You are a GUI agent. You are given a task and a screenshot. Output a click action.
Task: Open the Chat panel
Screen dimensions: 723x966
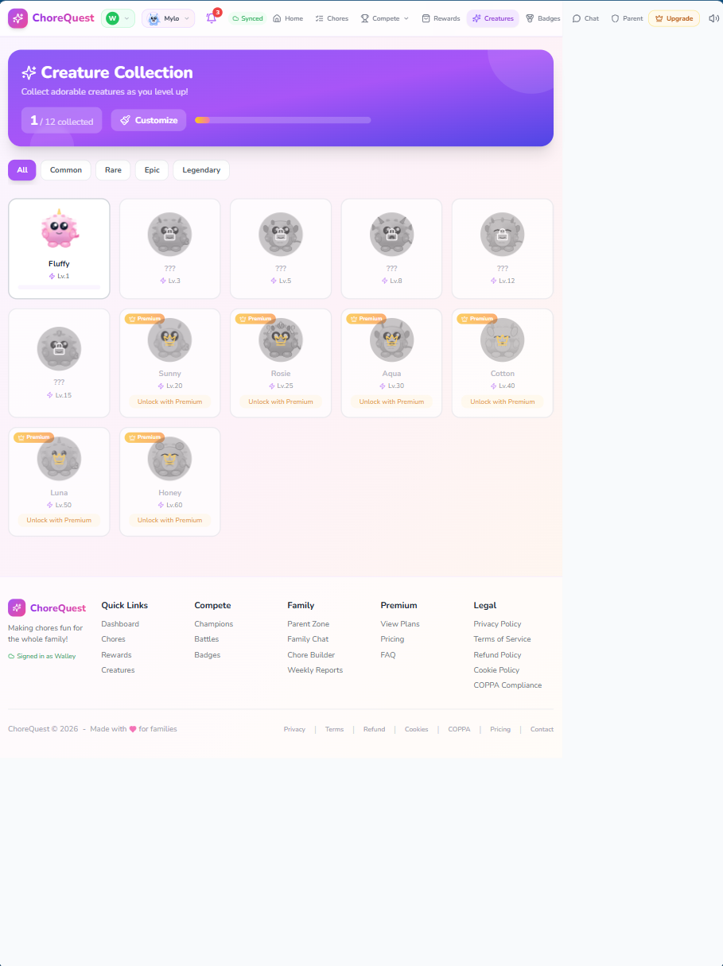(x=585, y=17)
